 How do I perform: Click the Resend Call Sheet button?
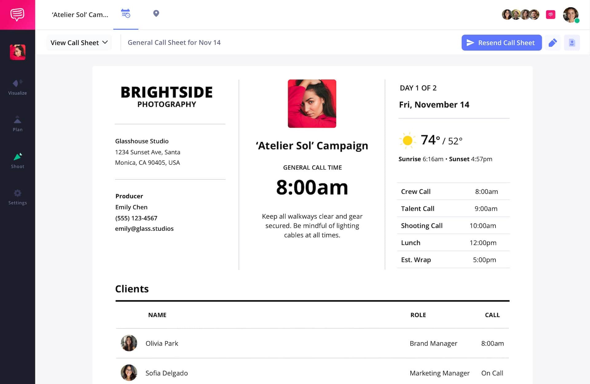[502, 43]
